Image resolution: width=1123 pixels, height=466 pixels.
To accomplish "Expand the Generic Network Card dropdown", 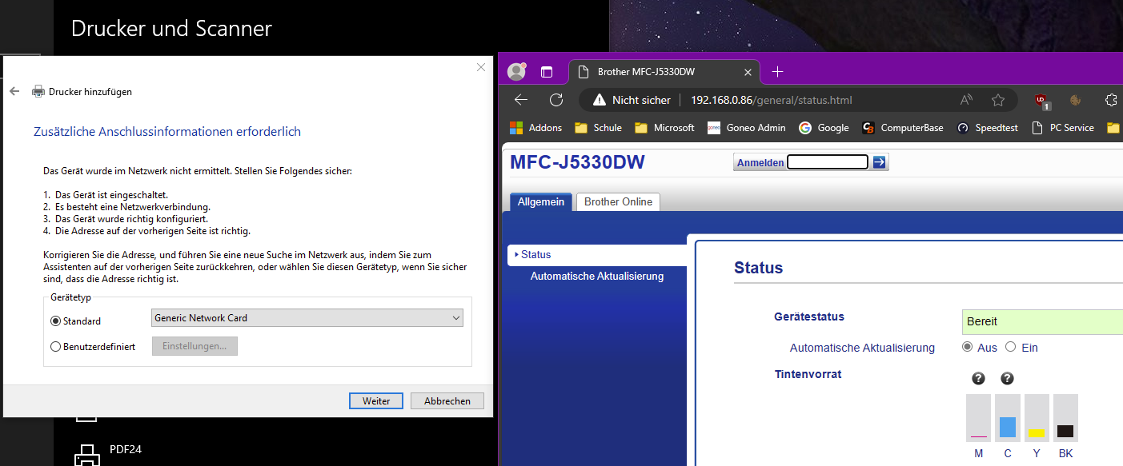I will click(x=307, y=318).
